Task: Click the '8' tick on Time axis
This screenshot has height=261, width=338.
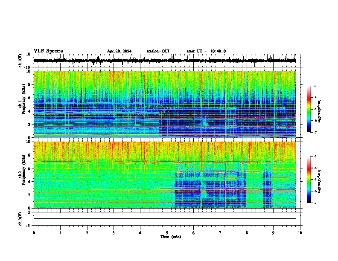Action: [247, 233]
